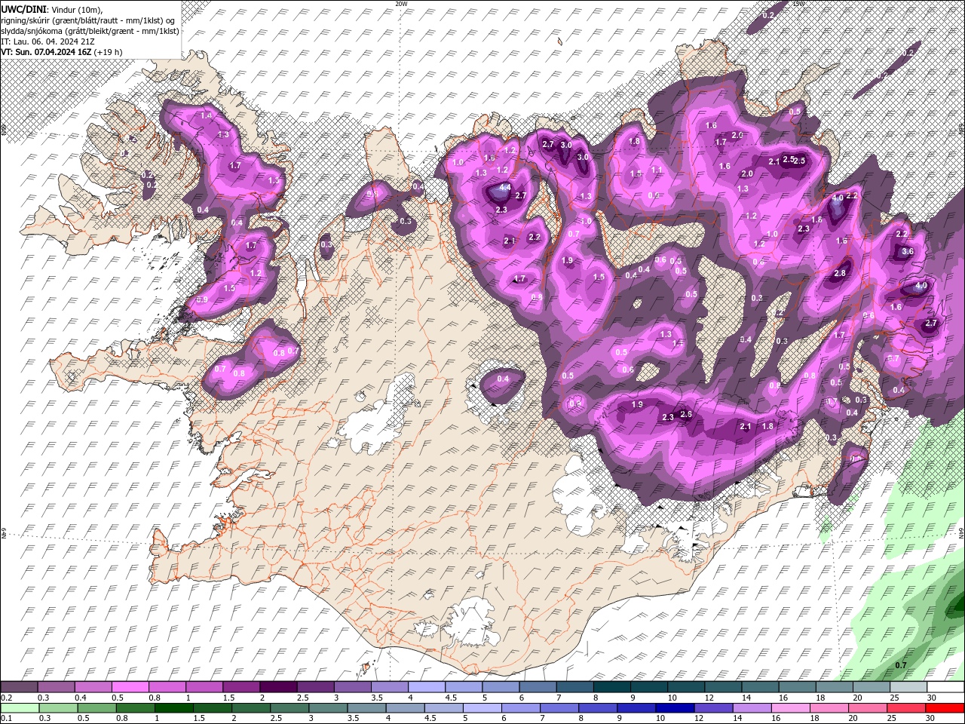Click the snow scale swatch for 0.2–0.3 mm
This screenshot has width=965, height=724.
[20, 687]
